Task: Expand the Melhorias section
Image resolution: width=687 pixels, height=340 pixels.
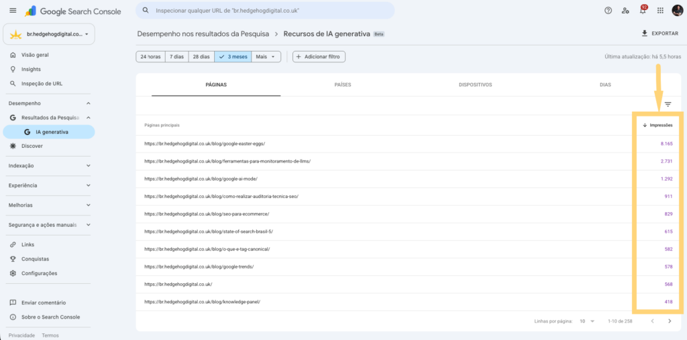Action: (x=50, y=205)
